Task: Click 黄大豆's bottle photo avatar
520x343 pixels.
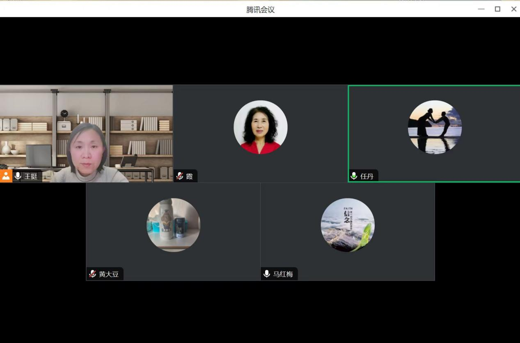Action: tap(174, 225)
